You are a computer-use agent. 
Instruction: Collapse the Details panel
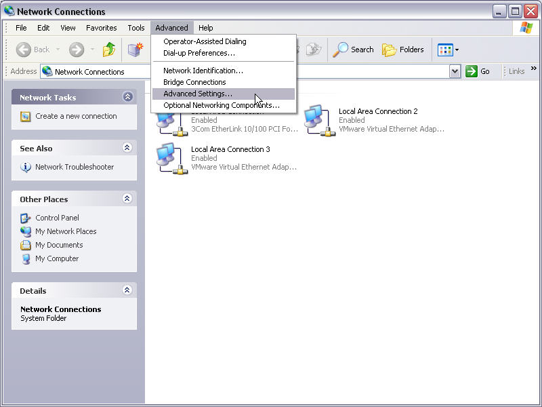127,290
